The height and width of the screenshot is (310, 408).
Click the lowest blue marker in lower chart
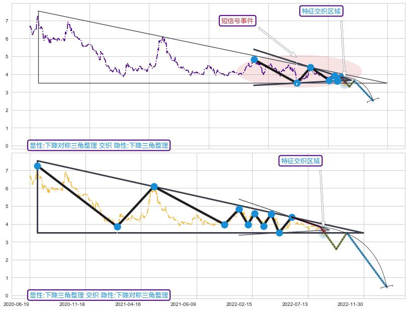tap(279, 233)
